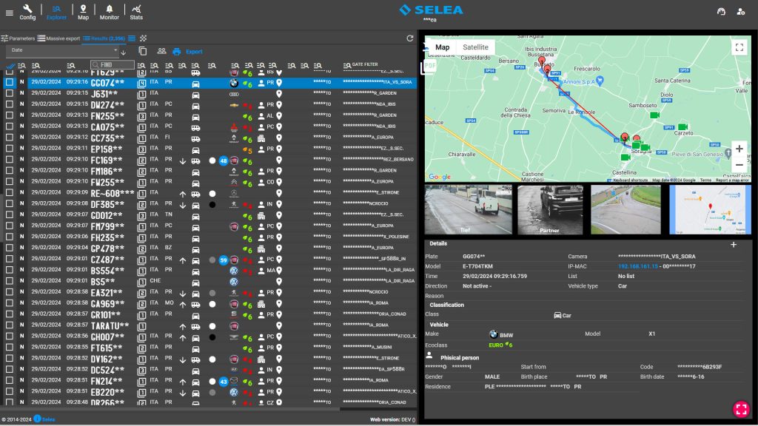Open the Tief camera thumbnail

468,209
